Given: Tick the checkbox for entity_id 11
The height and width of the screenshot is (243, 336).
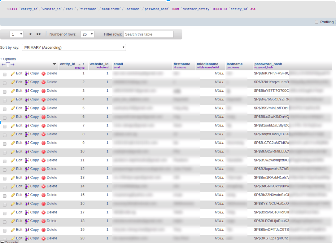Looking at the screenshot, I should 5,161.
